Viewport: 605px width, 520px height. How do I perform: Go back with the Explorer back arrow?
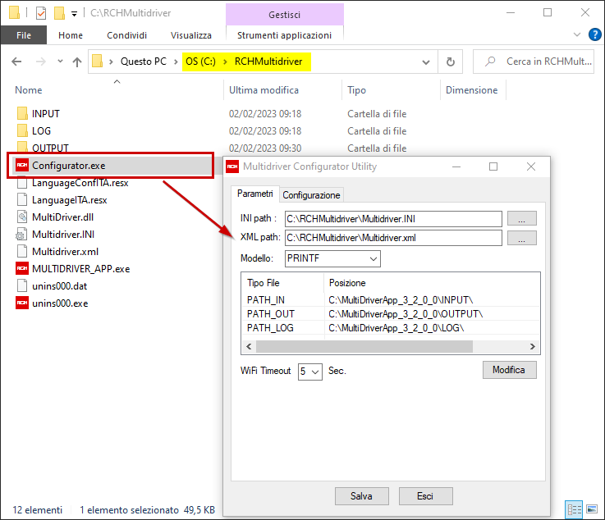pyautogui.click(x=16, y=62)
